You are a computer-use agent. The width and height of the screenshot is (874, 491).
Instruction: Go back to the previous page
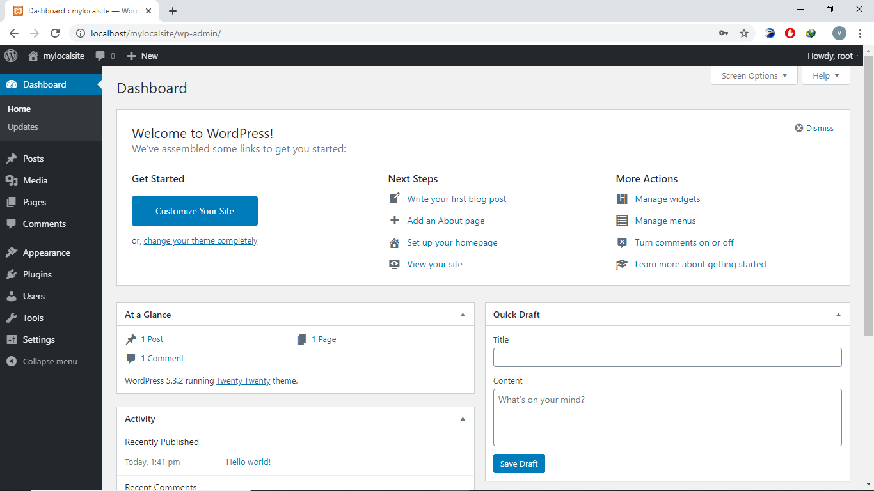14,33
